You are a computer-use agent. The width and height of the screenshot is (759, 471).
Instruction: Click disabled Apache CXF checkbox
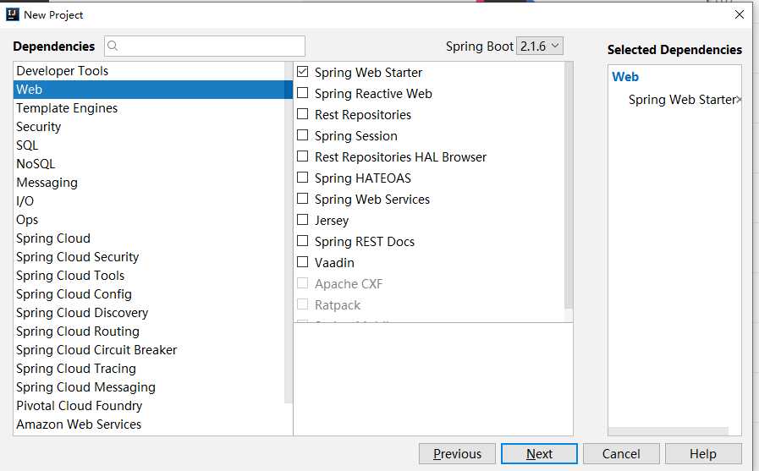[x=303, y=283]
